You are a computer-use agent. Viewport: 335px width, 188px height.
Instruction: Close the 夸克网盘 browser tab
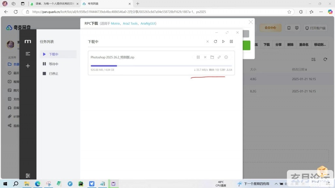pyautogui.click(x=130, y=4)
